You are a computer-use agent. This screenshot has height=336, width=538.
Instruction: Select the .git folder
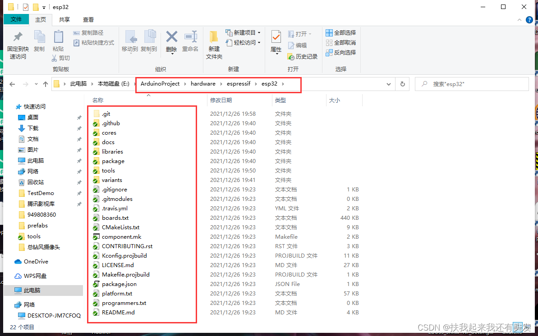tap(106, 114)
